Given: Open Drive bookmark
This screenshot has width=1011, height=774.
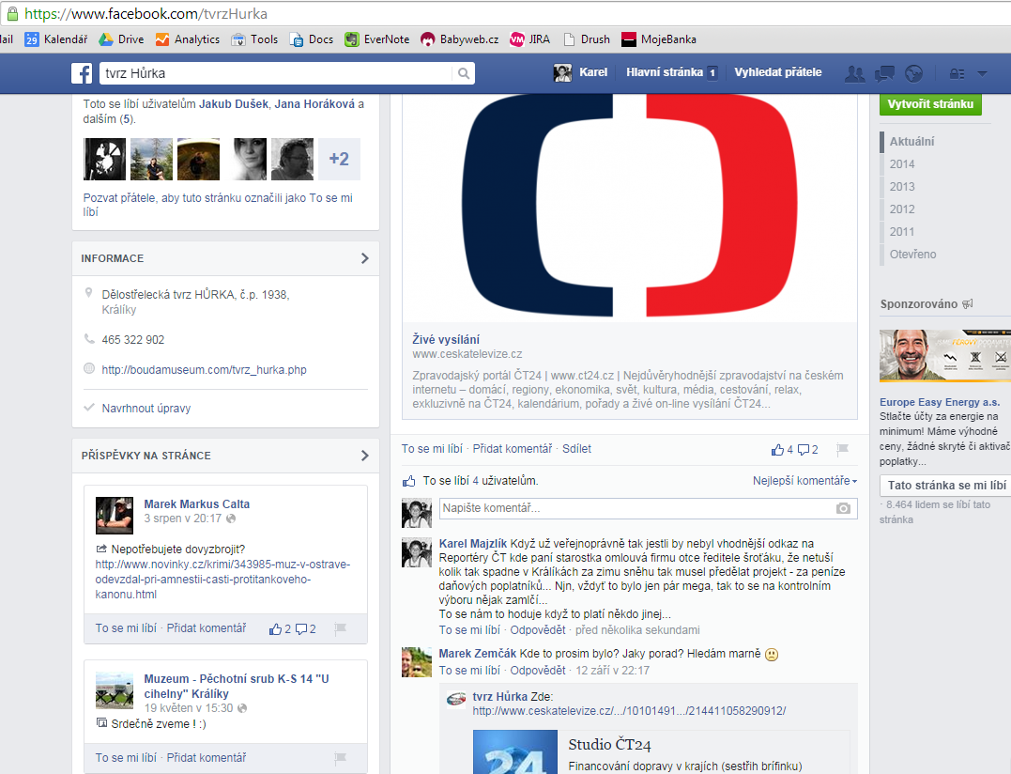Looking at the screenshot, I should (x=121, y=39).
